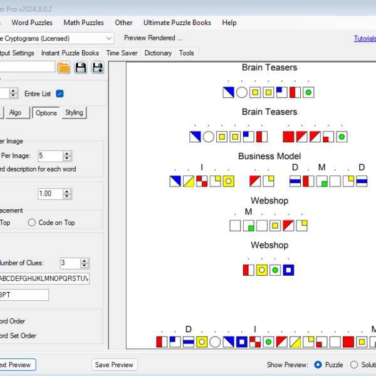Switch to the Instant Puzzle Books tab
Image resolution: width=376 pixels, height=376 pixels.
click(70, 53)
